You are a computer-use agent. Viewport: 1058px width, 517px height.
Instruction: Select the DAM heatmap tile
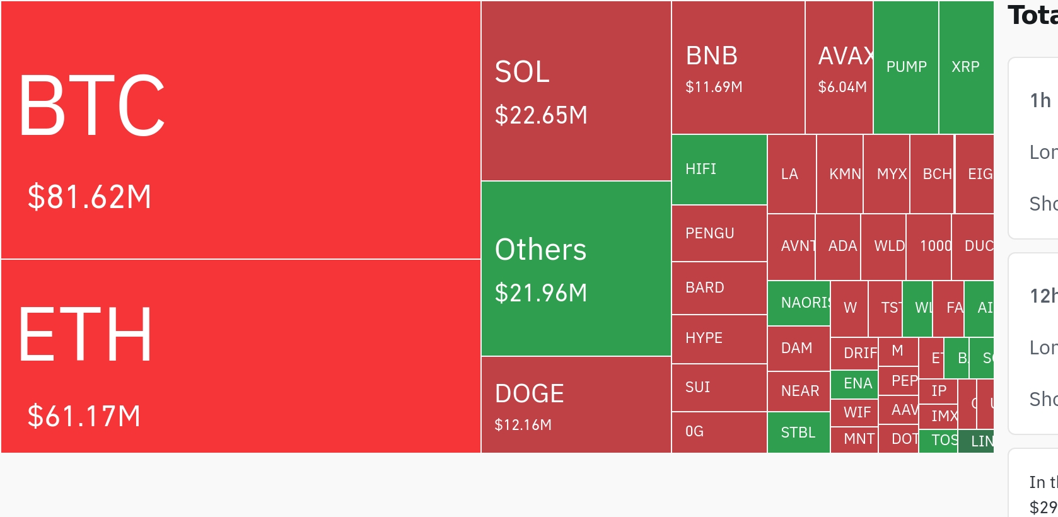(x=798, y=349)
